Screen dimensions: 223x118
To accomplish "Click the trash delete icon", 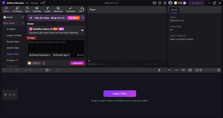I will tap(17, 70).
